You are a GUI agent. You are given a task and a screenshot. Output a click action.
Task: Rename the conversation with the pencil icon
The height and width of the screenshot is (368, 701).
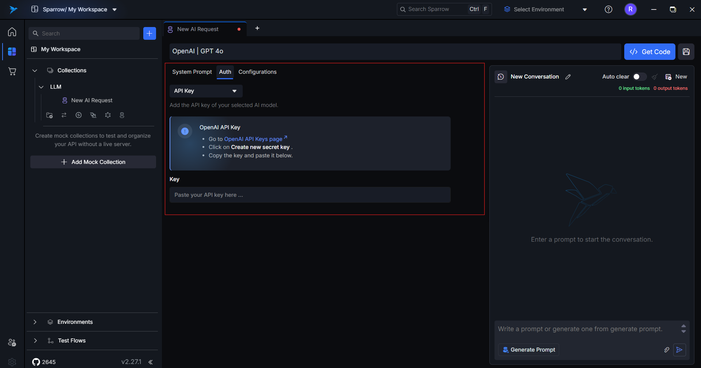coord(568,77)
